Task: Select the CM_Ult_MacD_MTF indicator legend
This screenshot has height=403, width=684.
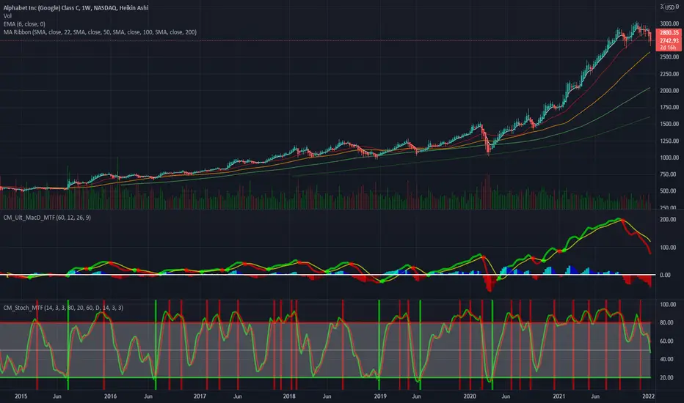Action: 47,218
